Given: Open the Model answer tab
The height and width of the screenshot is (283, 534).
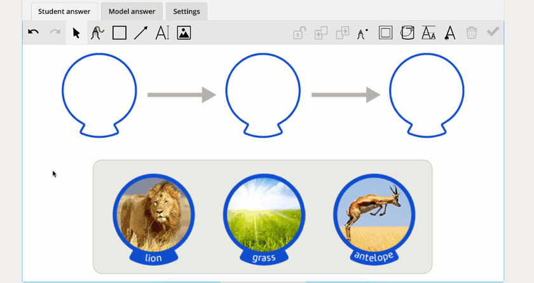Looking at the screenshot, I should (x=132, y=11).
